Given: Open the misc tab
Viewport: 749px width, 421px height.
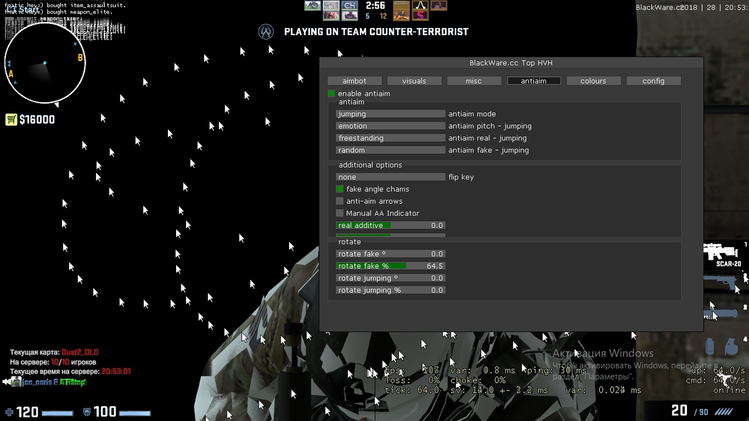Looking at the screenshot, I should point(474,81).
